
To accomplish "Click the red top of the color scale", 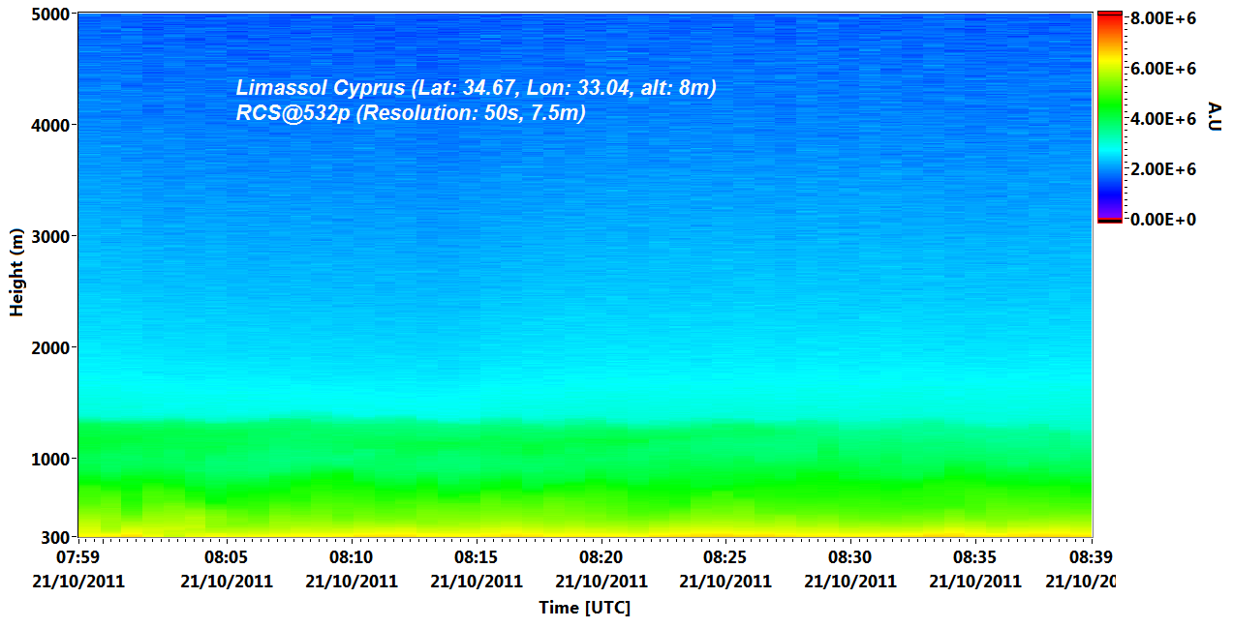I will 1109,17.
